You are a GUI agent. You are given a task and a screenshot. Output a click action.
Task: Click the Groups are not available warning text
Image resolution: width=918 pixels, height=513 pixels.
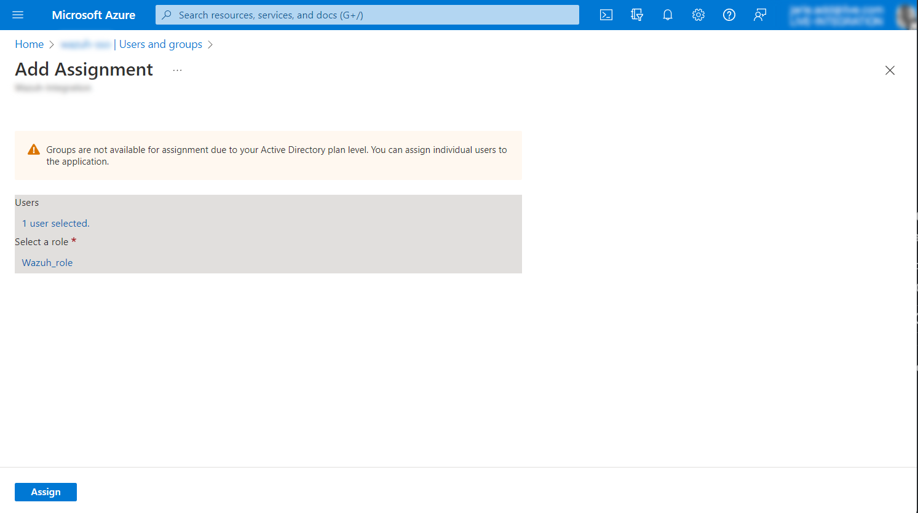[x=277, y=155]
